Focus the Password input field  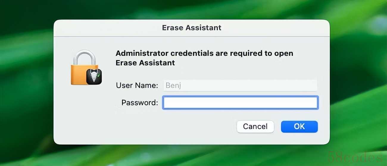[x=240, y=103]
